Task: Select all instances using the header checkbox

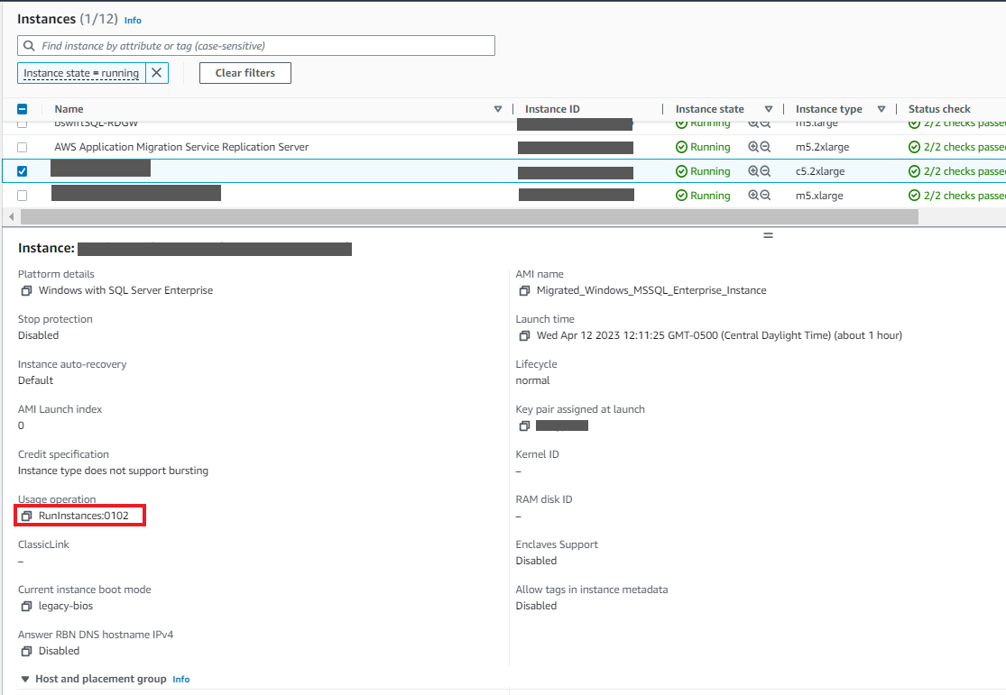Action: (23, 108)
